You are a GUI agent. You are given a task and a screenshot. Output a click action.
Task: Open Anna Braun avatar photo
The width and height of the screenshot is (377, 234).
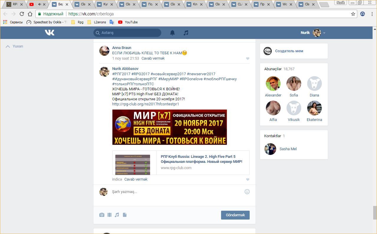pos(104,51)
